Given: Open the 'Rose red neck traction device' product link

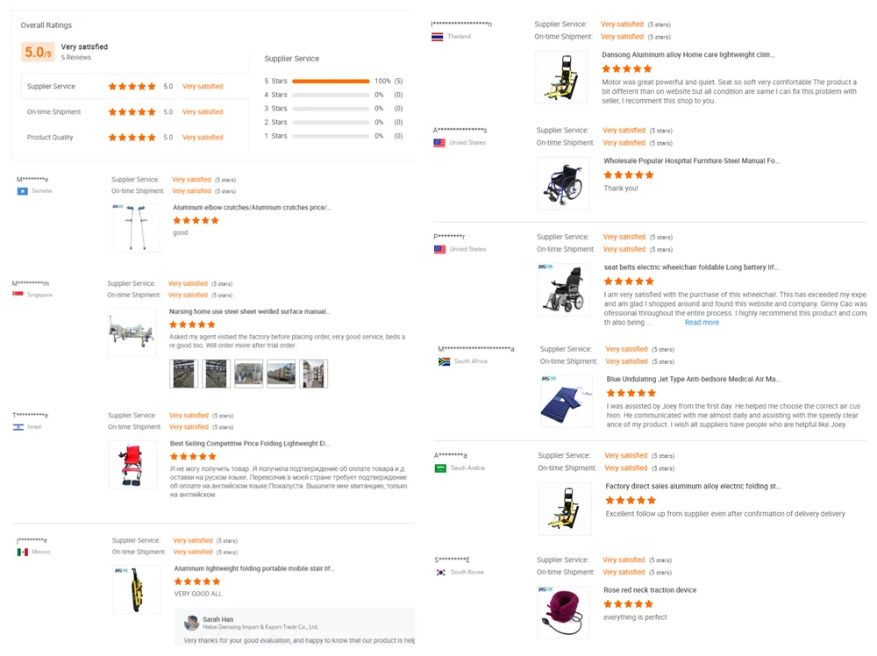Looking at the screenshot, I should tap(649, 589).
